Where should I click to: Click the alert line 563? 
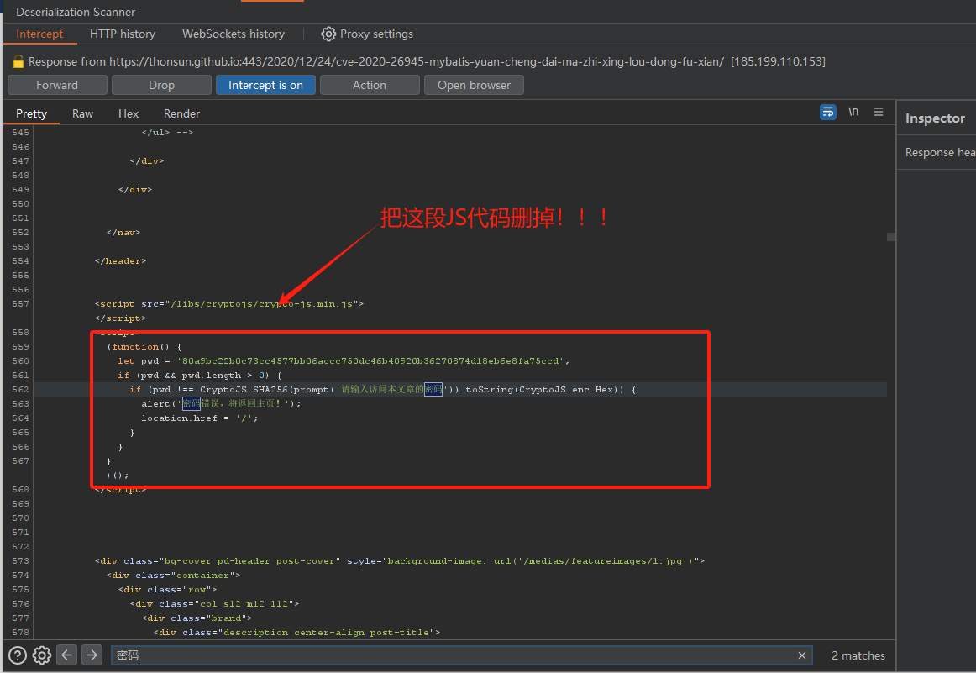click(221, 403)
